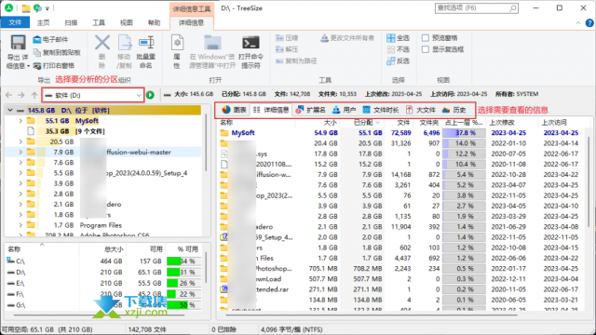Switch to the 扩展名 extensions tab
Image resolution: width=596 pixels, height=335 pixels.
coord(310,110)
